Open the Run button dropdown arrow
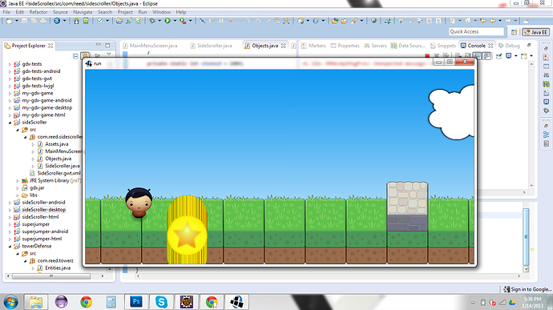The height and width of the screenshot is (310, 553). 175,21
